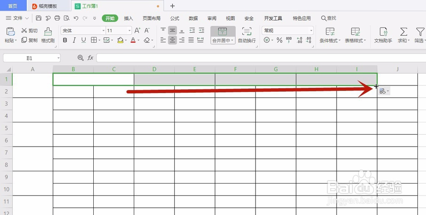Click the magnifier icon beside fx
The height and width of the screenshot is (215, 426).
point(81,58)
